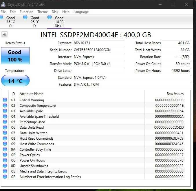Click the status icon for Host Read Commands
This screenshot has width=196, height=191.
click(x=5, y=138)
